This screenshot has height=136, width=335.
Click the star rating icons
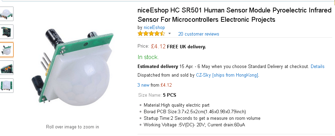(x=151, y=33)
